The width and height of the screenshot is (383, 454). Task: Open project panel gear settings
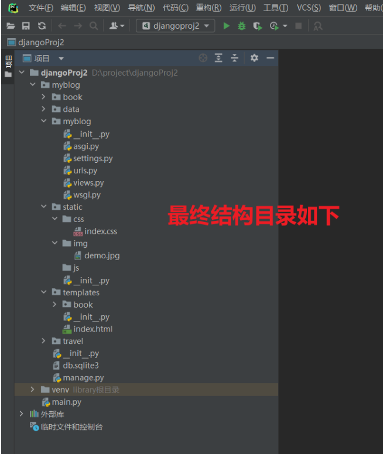click(x=254, y=58)
